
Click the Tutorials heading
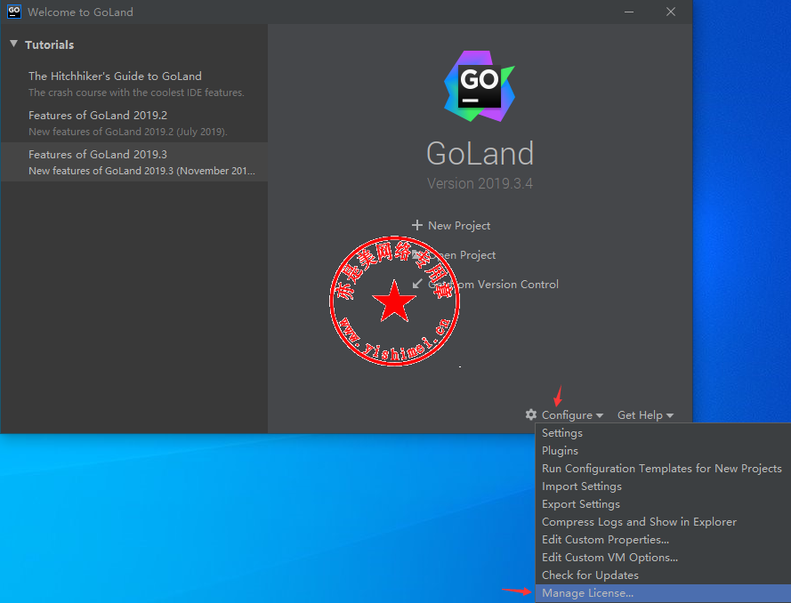pos(50,44)
